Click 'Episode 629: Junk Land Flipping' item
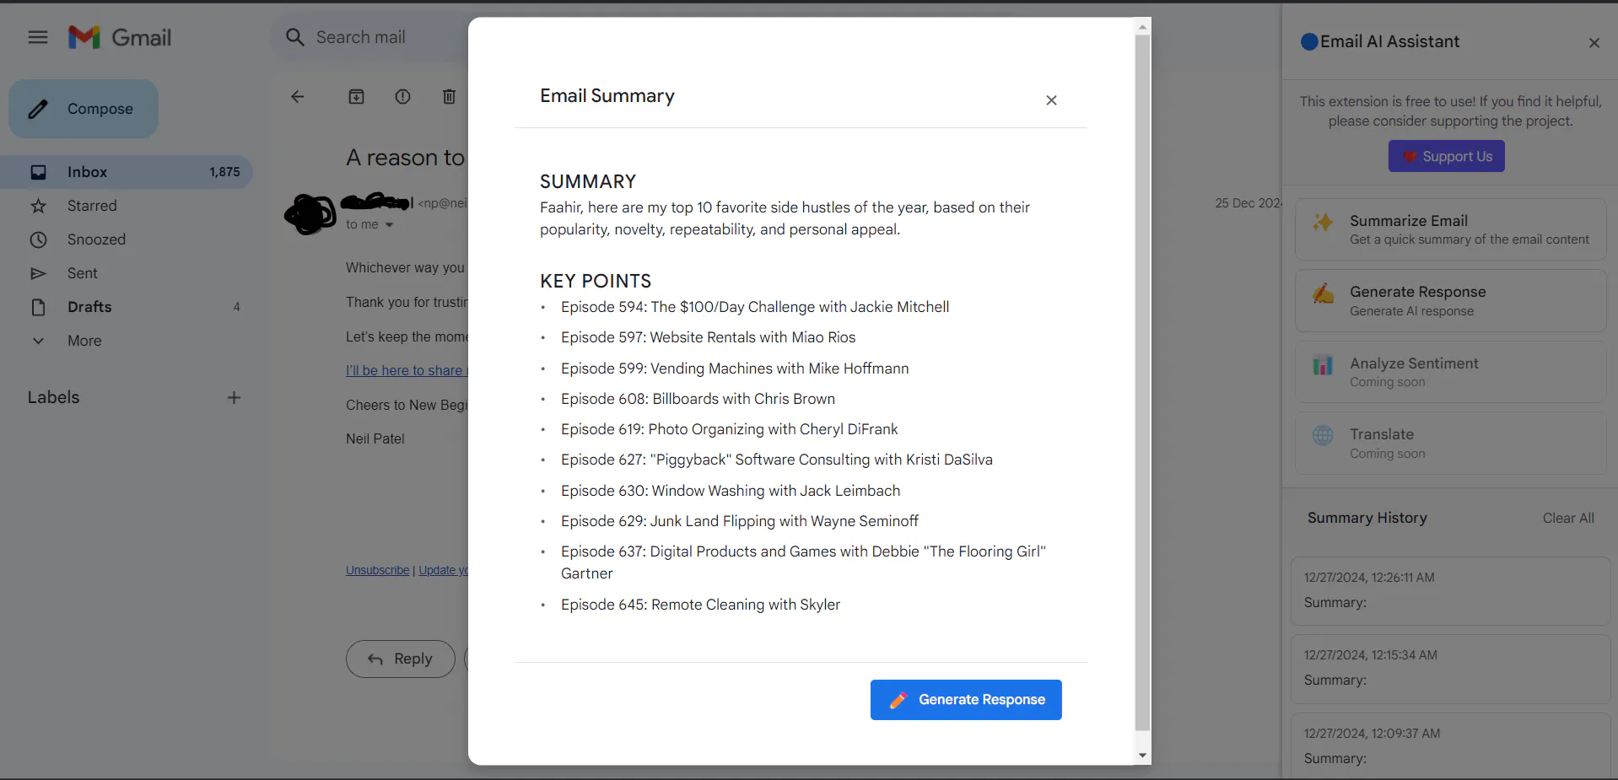This screenshot has width=1618, height=780. (740, 521)
